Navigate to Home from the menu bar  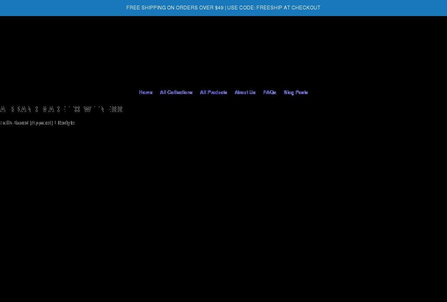click(146, 92)
